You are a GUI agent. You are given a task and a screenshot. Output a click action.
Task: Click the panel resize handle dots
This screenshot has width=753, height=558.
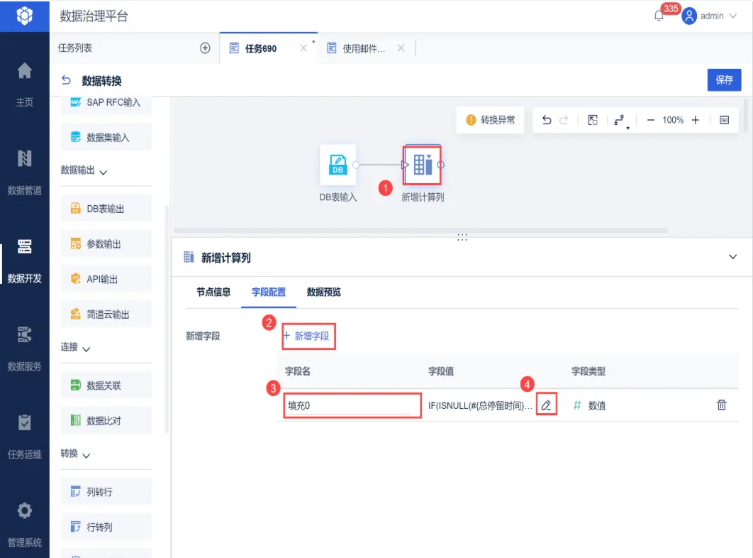point(462,237)
